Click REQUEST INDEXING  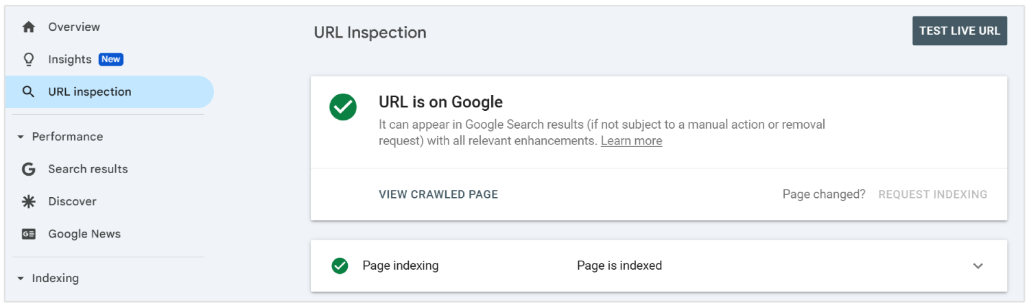pos(932,194)
